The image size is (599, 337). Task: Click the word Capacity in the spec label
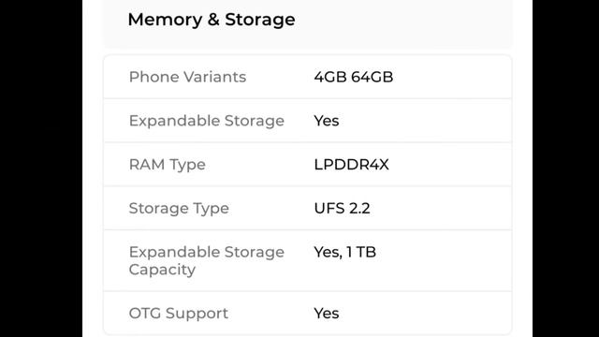tap(162, 270)
